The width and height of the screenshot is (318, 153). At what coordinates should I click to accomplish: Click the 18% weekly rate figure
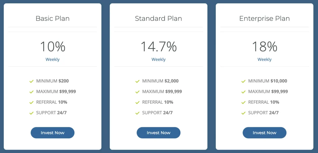tap(264, 47)
